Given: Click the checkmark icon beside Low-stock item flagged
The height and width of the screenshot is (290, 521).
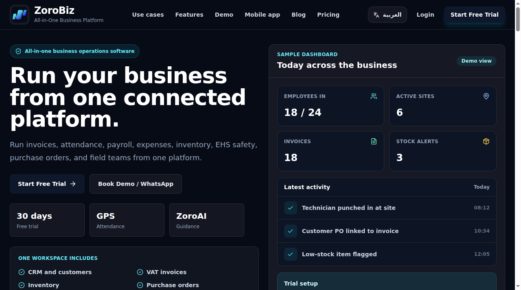Looking at the screenshot, I should [291, 254].
